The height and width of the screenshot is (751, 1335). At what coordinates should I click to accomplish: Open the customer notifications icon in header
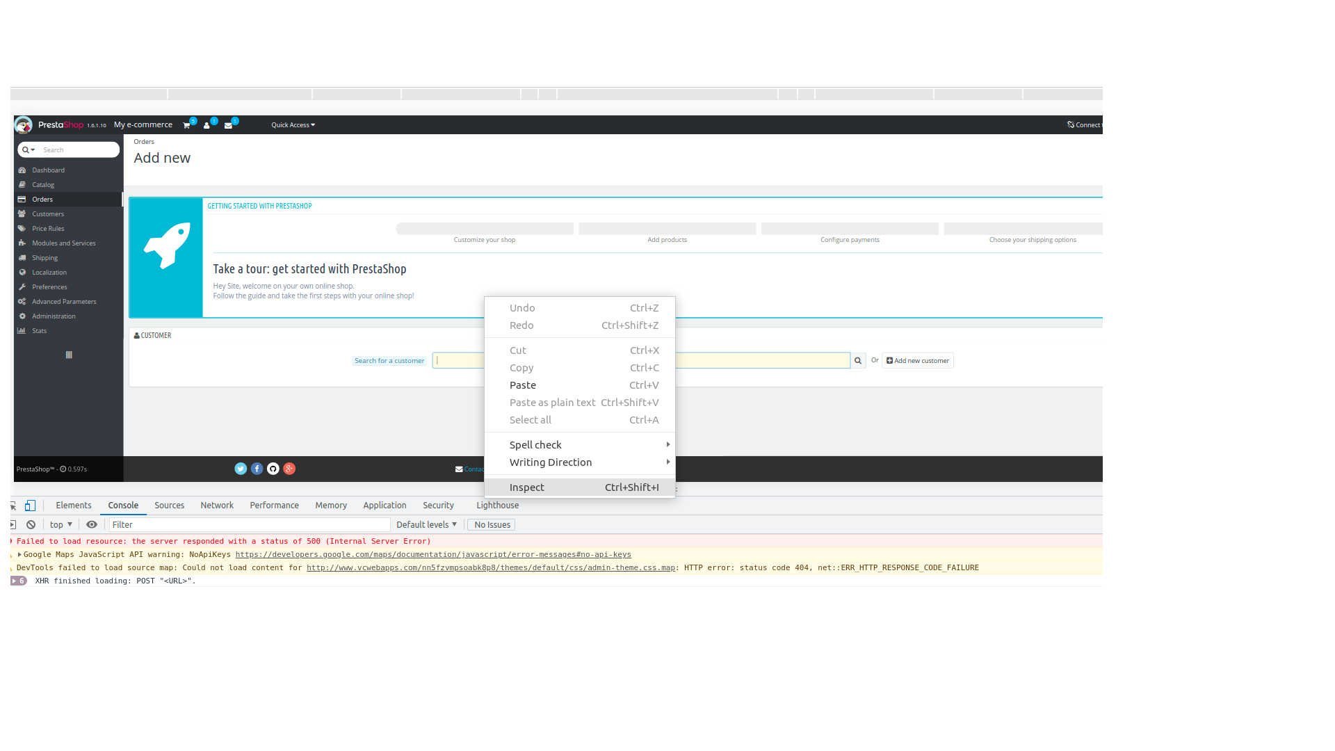207,126
